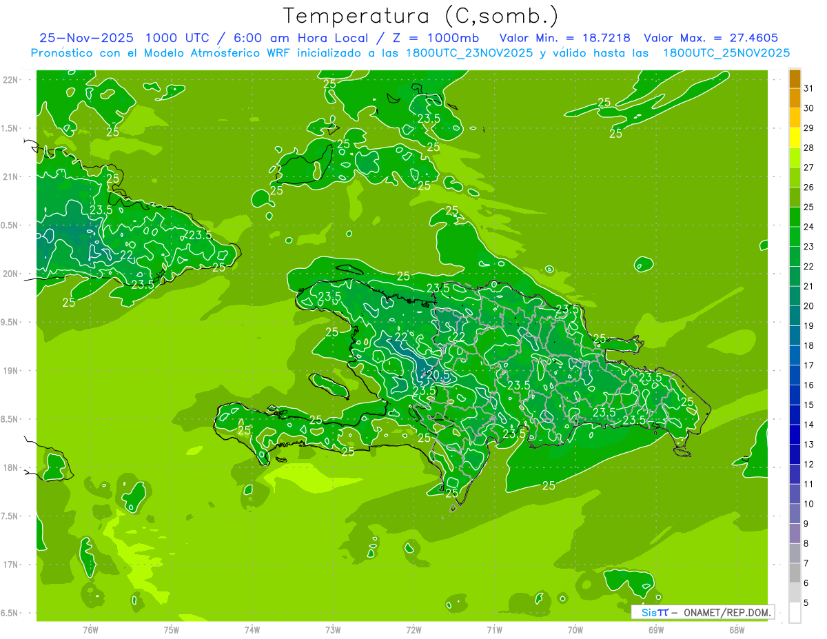Click the "17N" latitude axis label
The height and width of the screenshot is (639, 827).
[12, 565]
